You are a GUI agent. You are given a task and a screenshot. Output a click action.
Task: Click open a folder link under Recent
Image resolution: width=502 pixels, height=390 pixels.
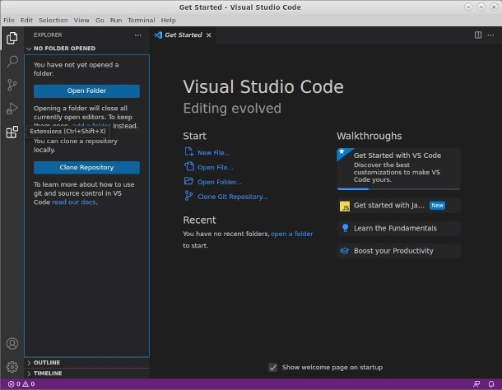291,234
